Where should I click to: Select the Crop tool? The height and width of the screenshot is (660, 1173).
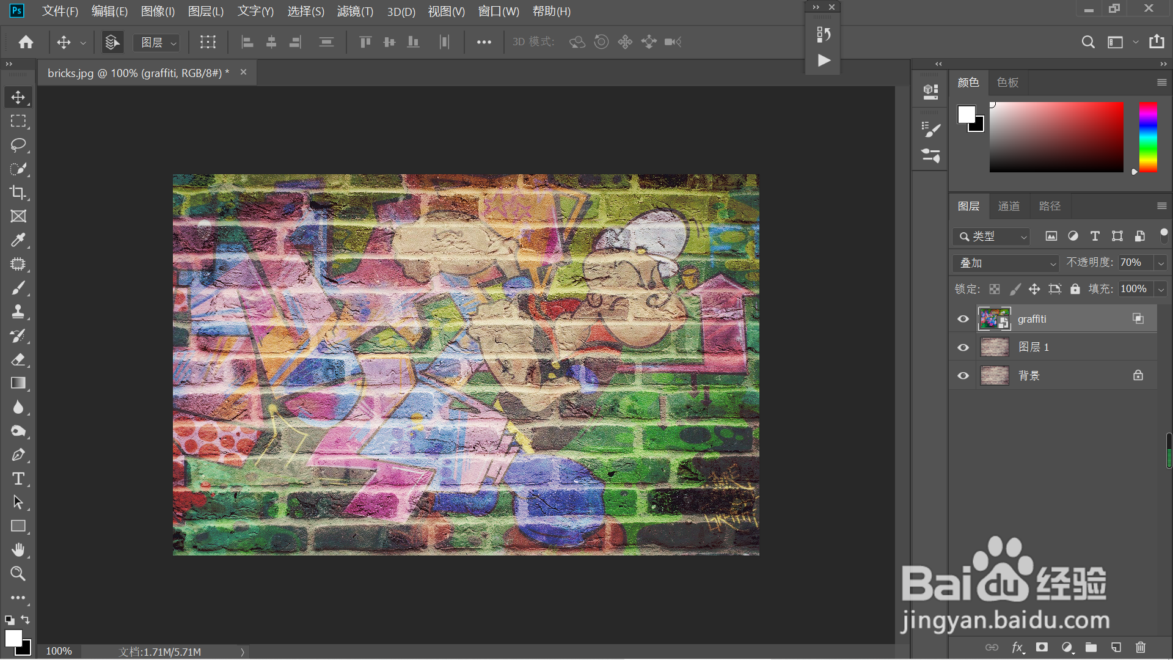point(18,193)
